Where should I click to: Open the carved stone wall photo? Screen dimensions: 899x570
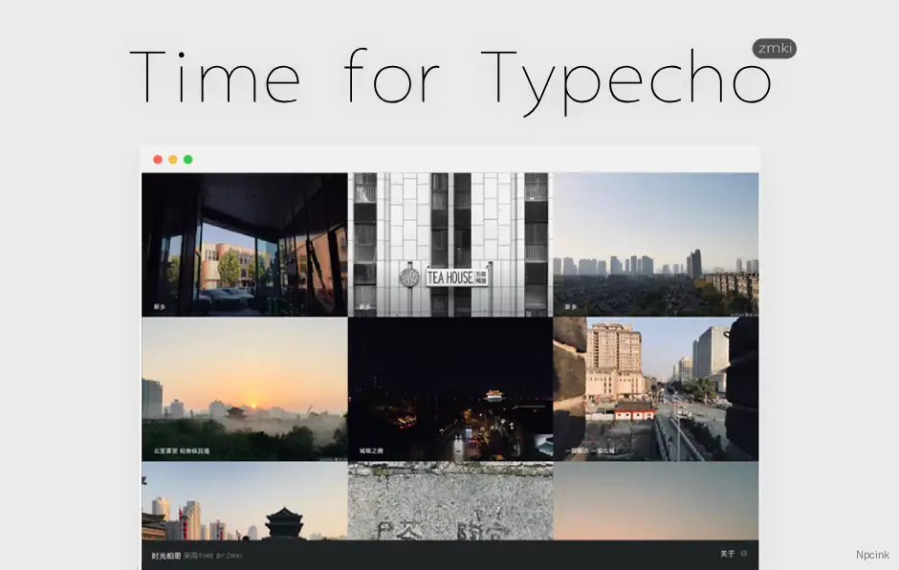coord(450,502)
